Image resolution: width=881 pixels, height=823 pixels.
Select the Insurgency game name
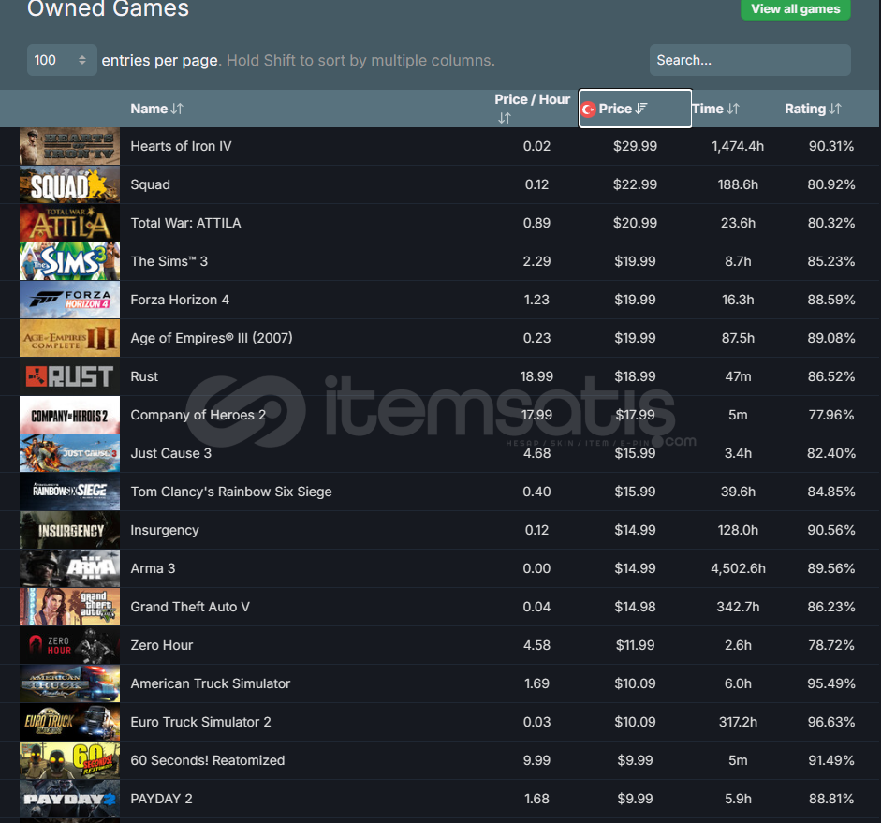pyautogui.click(x=165, y=530)
